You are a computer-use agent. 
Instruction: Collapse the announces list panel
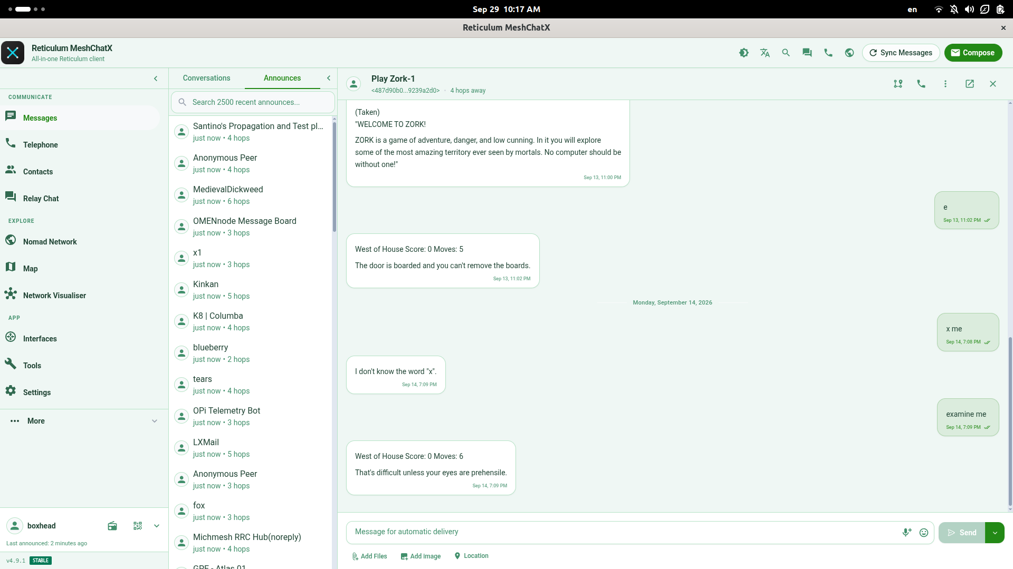(x=329, y=78)
